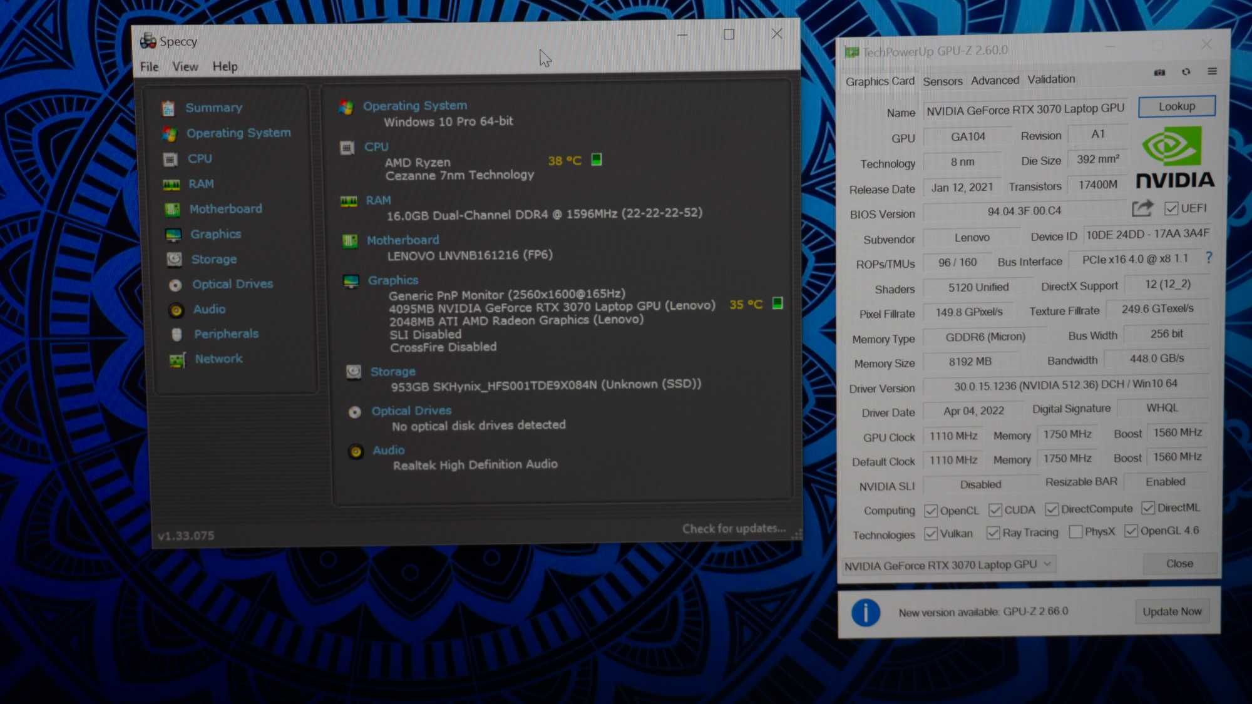Click the Driver Version field
The width and height of the screenshot is (1252, 704).
pos(1065,385)
